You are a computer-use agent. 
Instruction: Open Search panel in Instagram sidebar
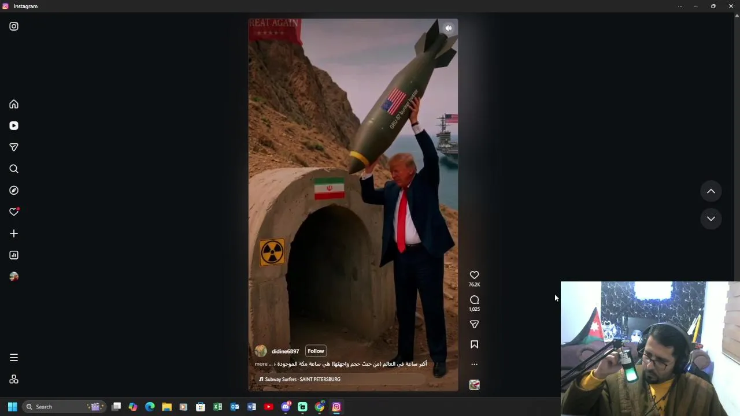14,169
